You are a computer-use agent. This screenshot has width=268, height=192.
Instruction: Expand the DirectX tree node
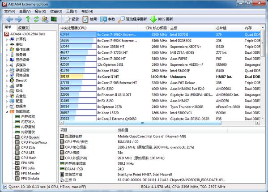(x=7, y=81)
